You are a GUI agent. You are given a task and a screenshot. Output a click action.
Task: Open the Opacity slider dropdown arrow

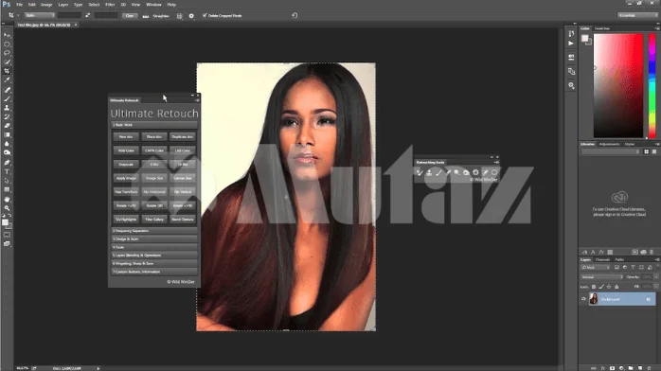[x=656, y=277]
